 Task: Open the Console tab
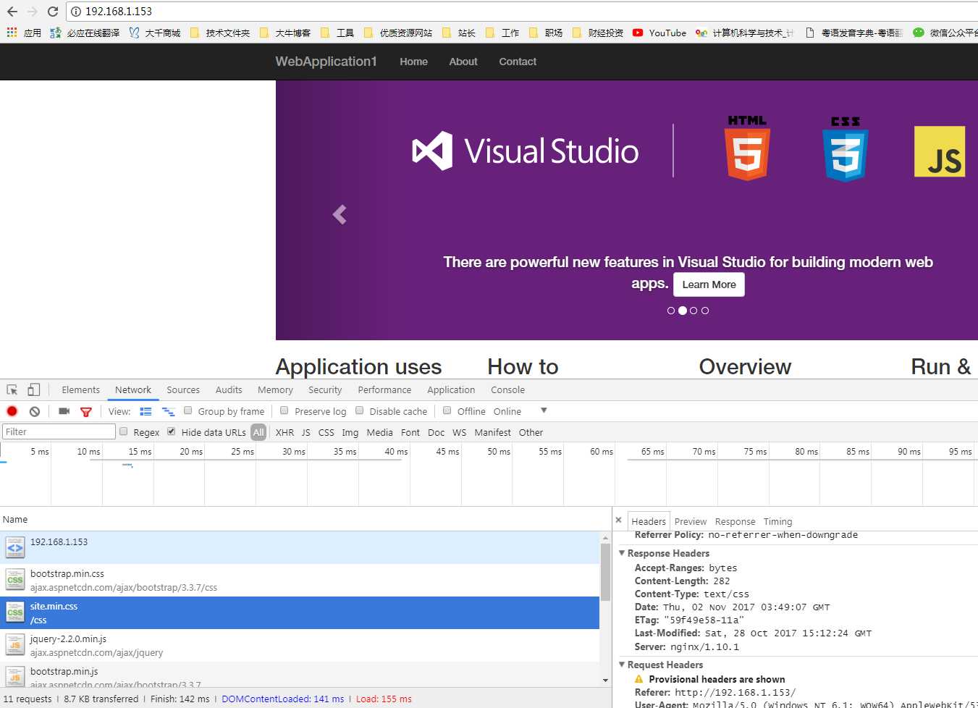pyautogui.click(x=507, y=389)
